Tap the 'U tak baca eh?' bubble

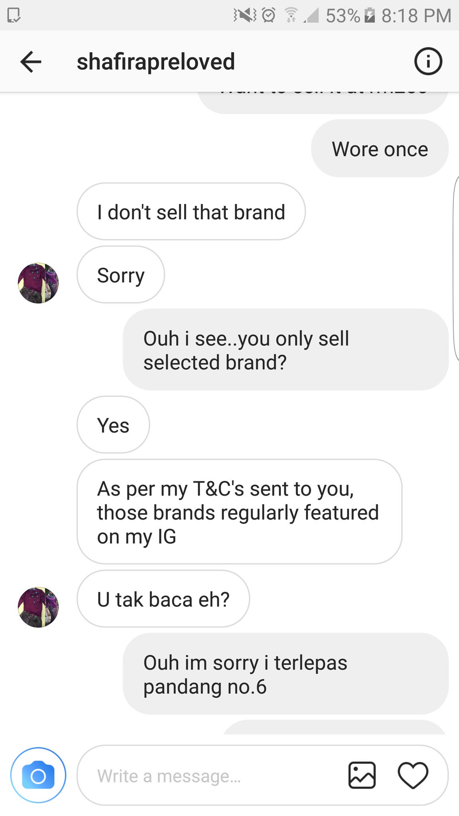click(163, 599)
